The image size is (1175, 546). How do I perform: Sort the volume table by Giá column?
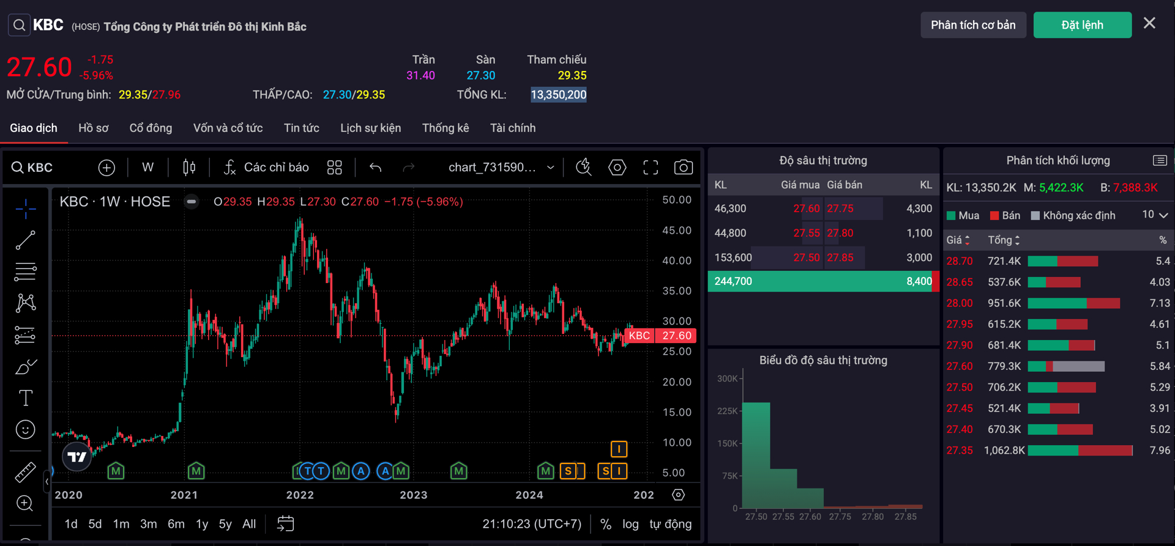(958, 240)
